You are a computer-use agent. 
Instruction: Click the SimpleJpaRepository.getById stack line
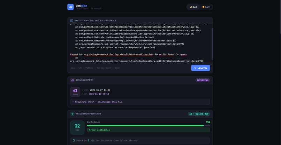[137, 61]
